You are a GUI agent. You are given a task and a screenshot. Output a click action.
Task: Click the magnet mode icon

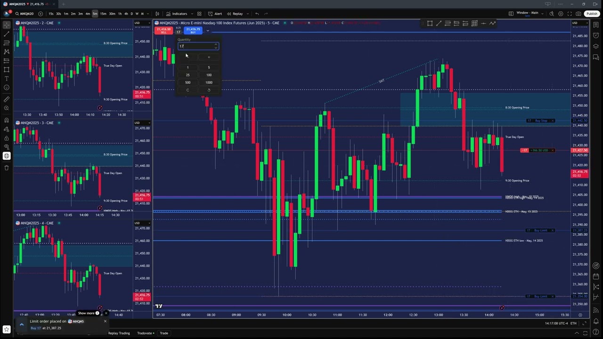click(7, 120)
